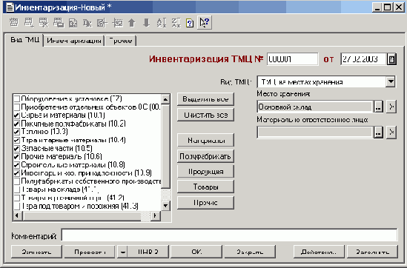
Task: Click the Место хранения field with Основной склад
Action: (315, 107)
